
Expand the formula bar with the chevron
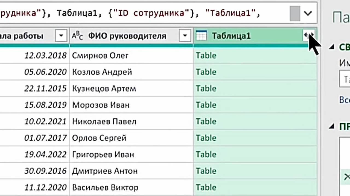coord(308,13)
